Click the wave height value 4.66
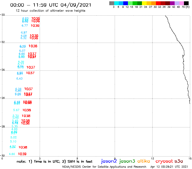This screenshot has height=169, width=192. click(12, 154)
